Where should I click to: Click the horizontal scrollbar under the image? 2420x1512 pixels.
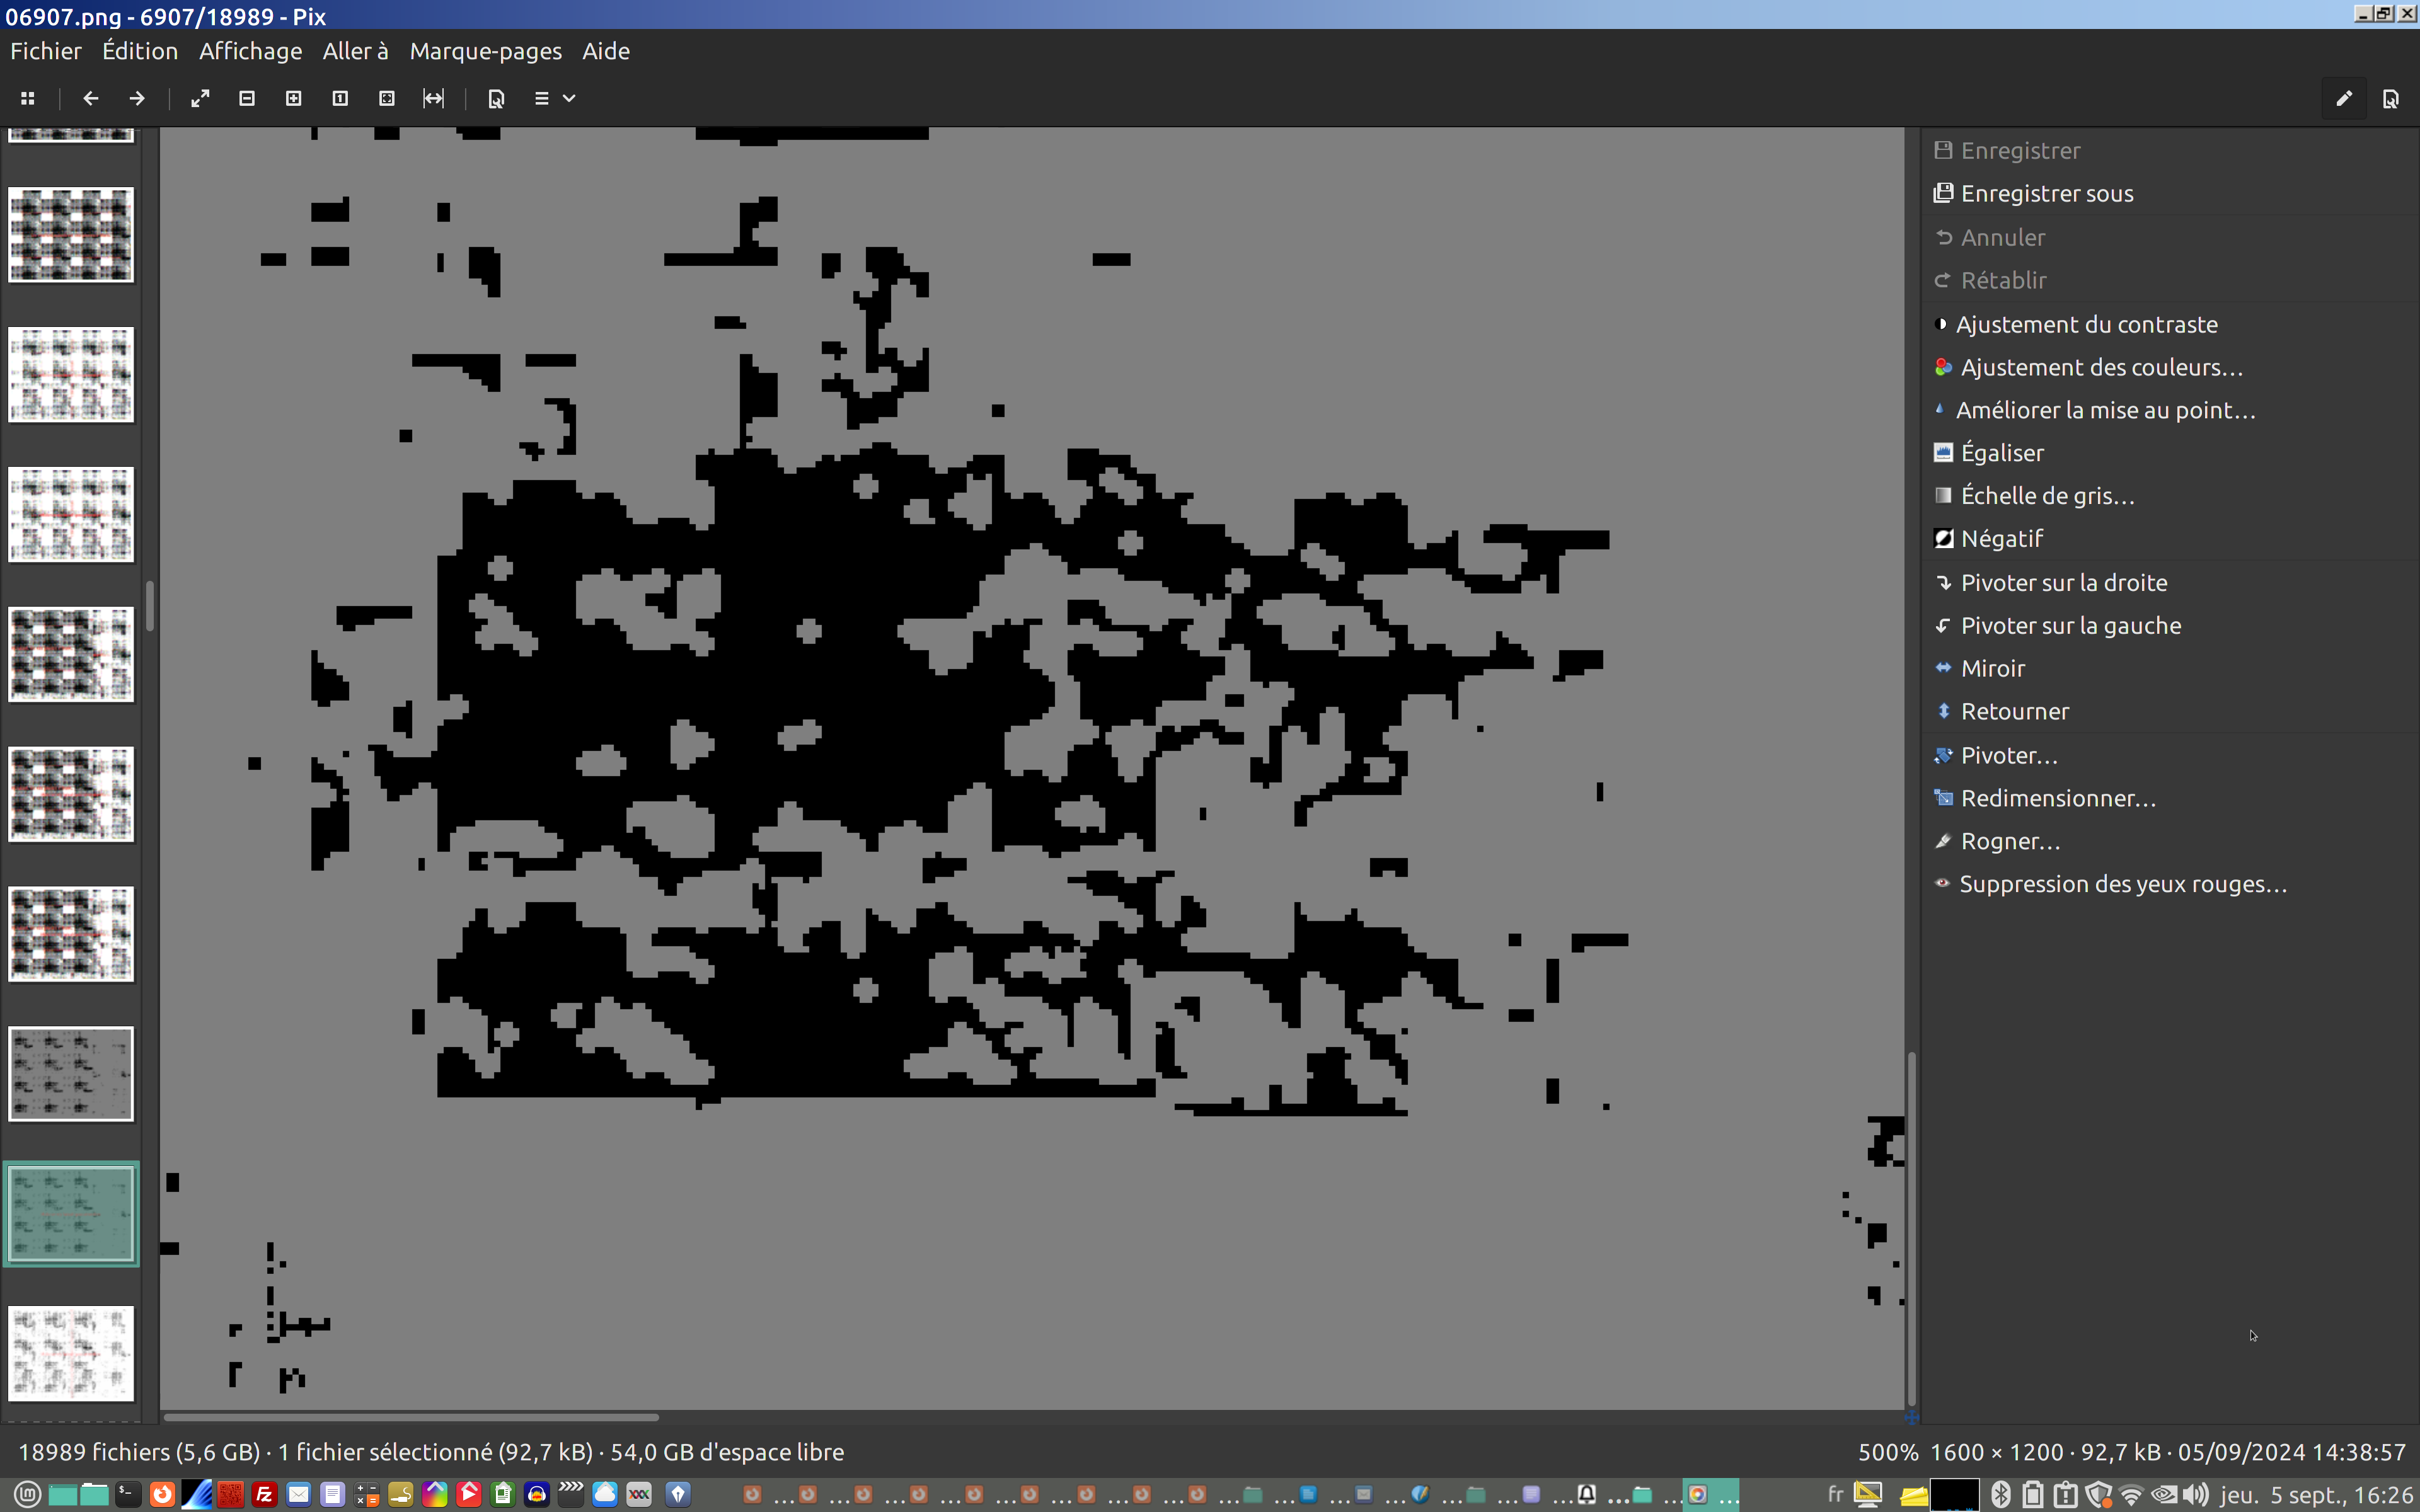pos(410,1417)
